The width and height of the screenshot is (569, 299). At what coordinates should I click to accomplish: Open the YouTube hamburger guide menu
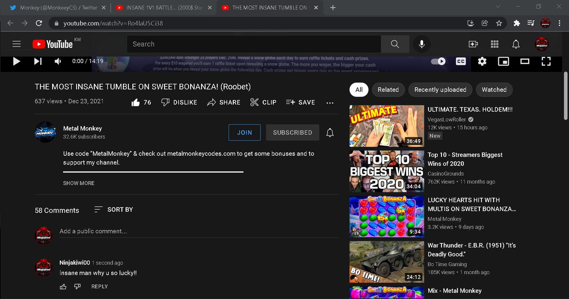[17, 44]
